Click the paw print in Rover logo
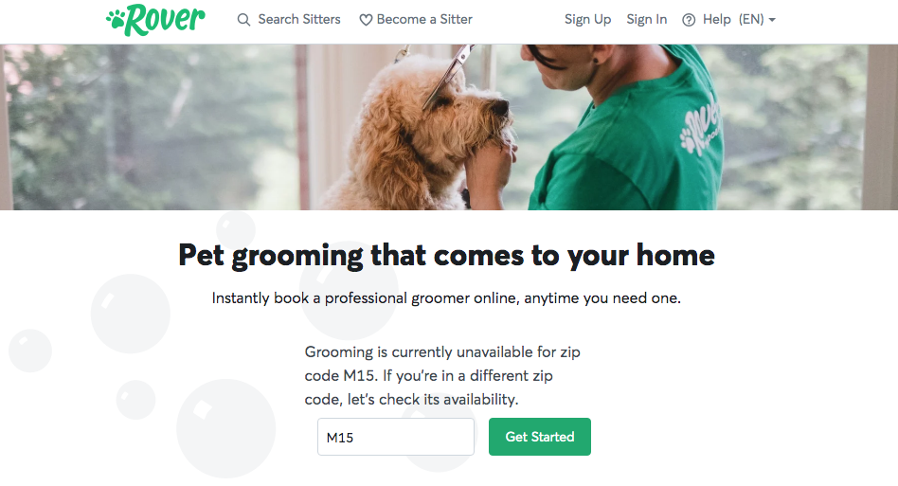Image resolution: width=898 pixels, height=486 pixels. pos(116,20)
